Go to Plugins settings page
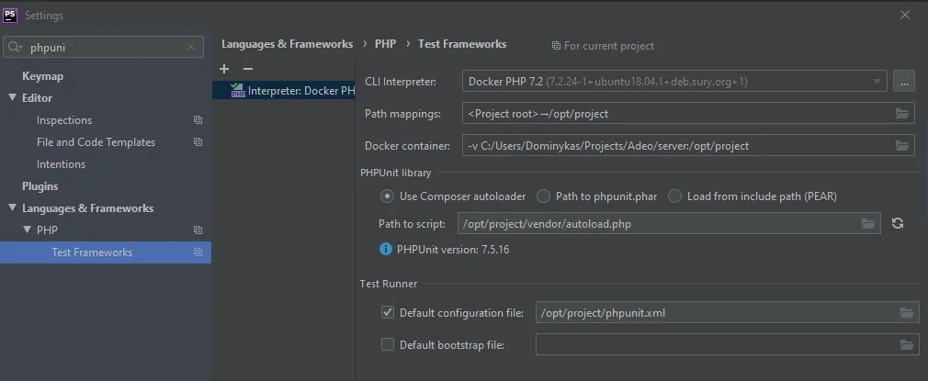 click(40, 186)
